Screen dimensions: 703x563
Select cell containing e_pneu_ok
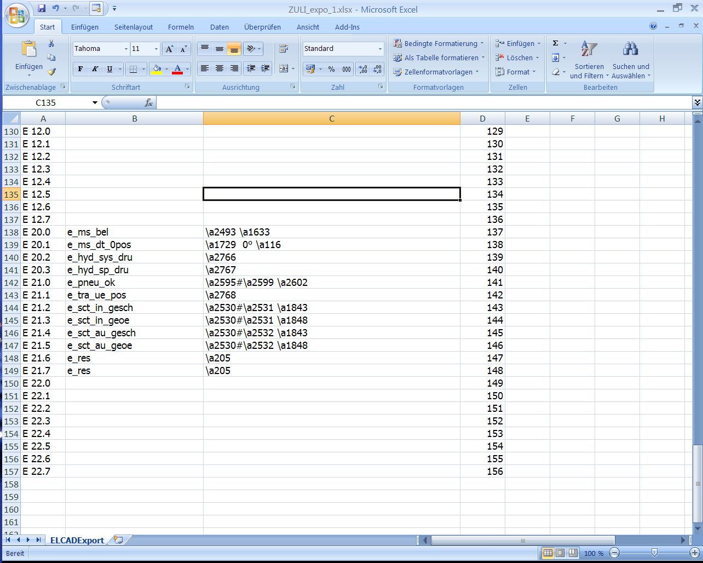pos(134,283)
